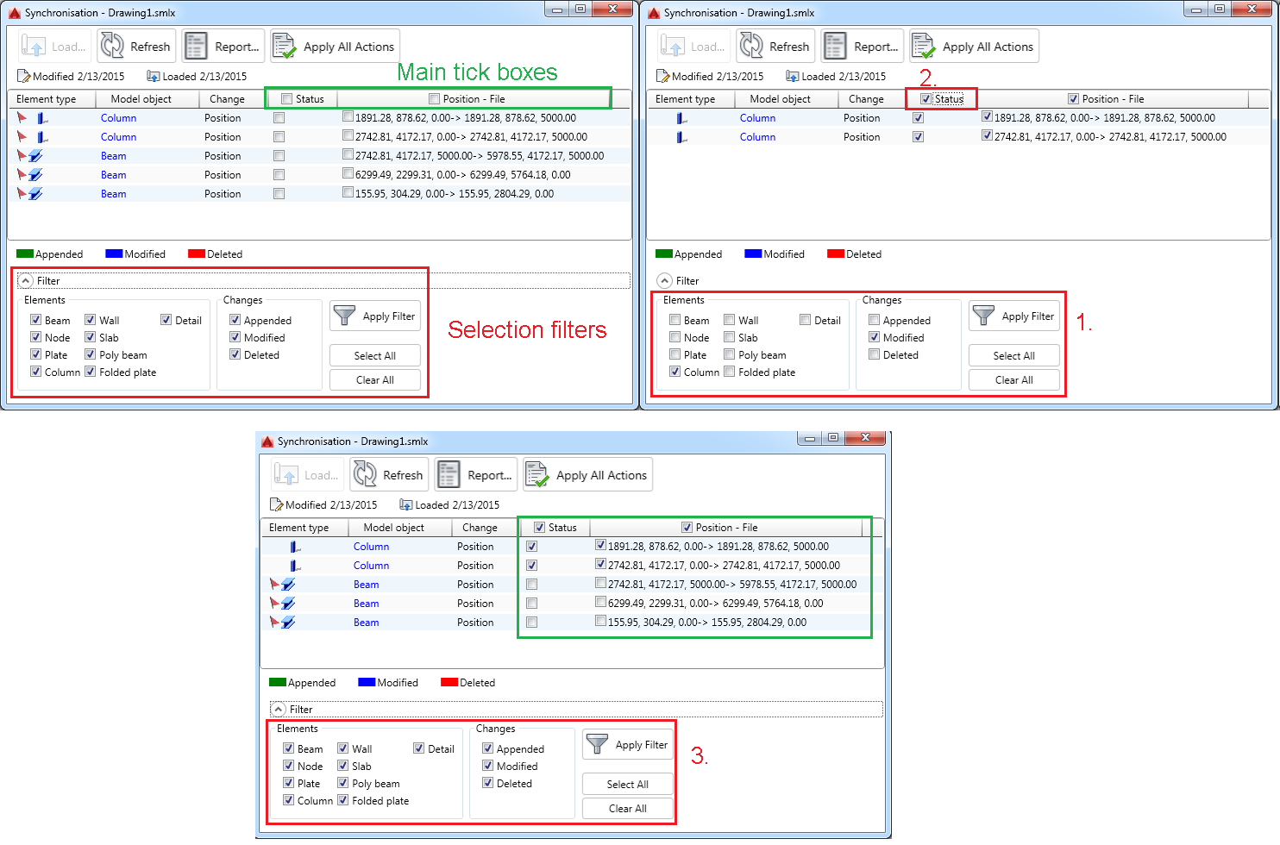The image size is (1280, 845).
Task: Click beam icon of 6299.49 row, top-left window
Action: (35, 175)
